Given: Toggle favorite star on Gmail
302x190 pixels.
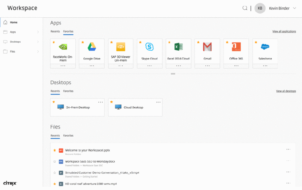Looking at the screenshot, I should click(198, 42).
